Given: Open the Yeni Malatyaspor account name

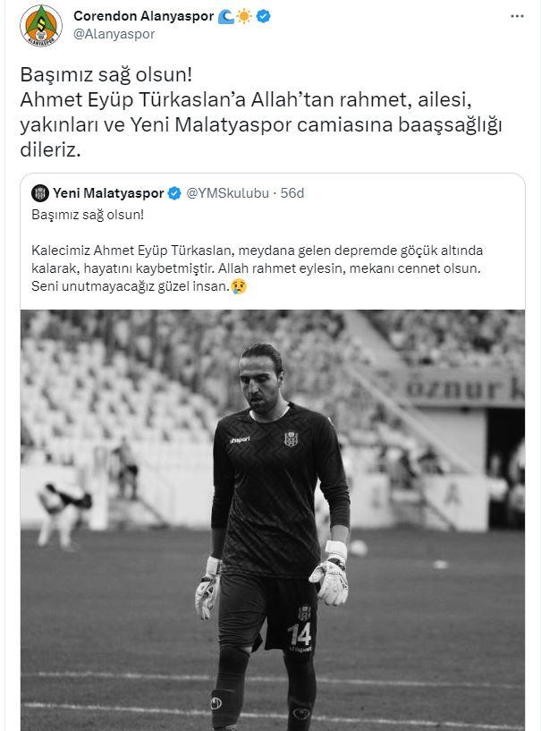Looking at the screenshot, I should click(108, 193).
